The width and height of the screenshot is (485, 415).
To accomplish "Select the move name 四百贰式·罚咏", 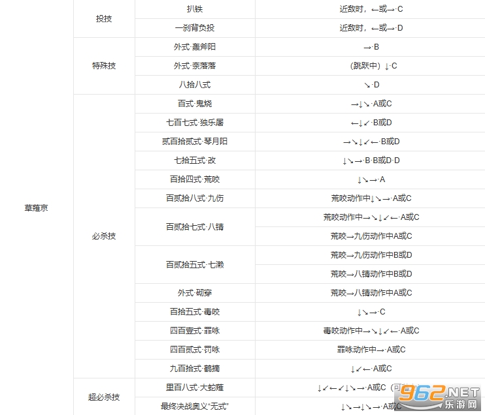I will 195,349.
